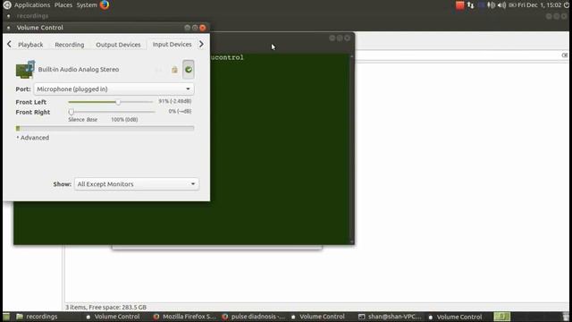Maximize the Volume Control window
This screenshot has height=322, width=572.
[195, 28]
